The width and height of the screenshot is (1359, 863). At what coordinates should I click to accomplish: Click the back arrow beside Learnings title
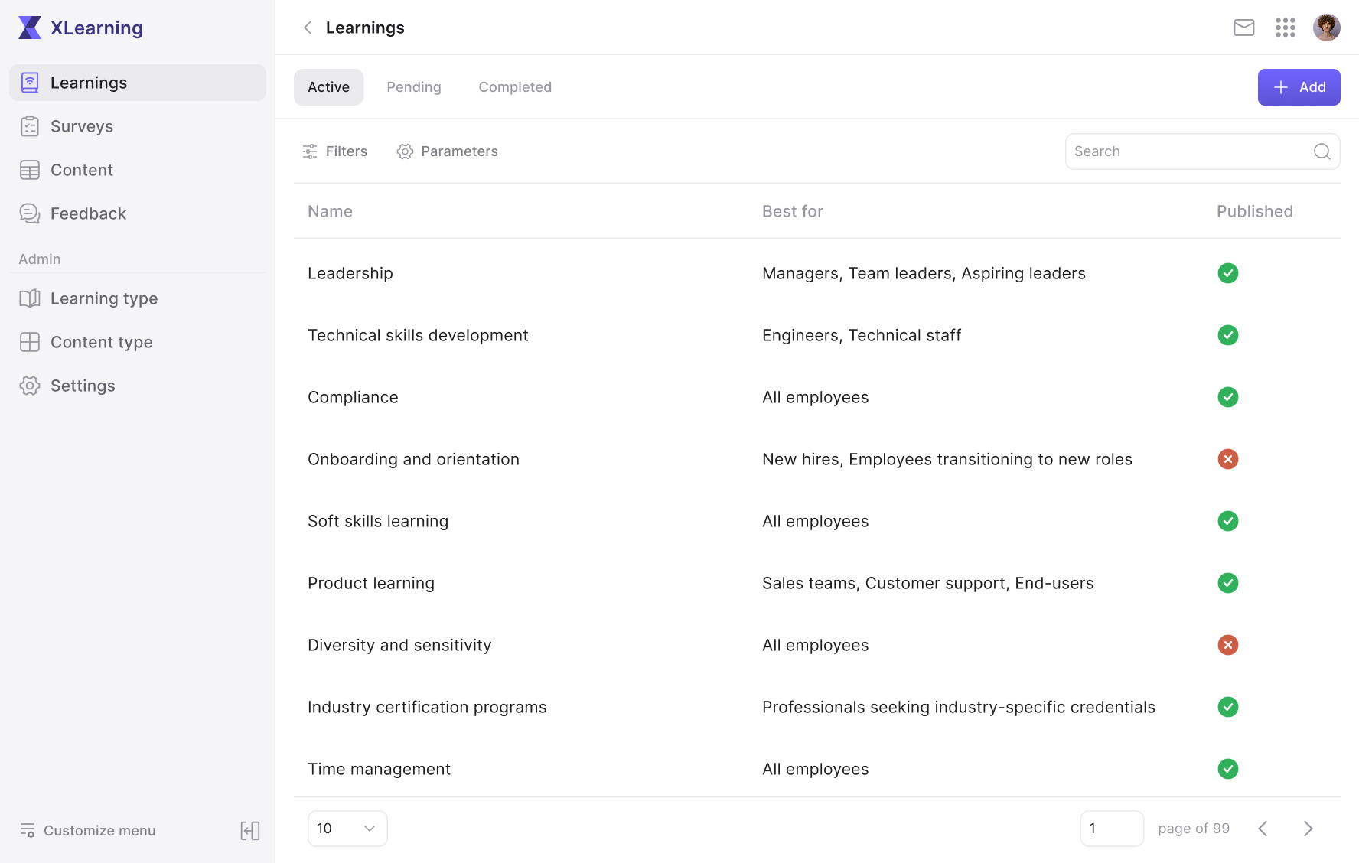pyautogui.click(x=308, y=28)
